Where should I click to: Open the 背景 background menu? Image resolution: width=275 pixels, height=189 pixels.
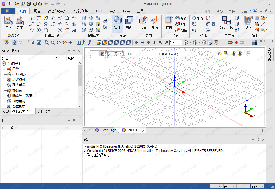coord(233,11)
